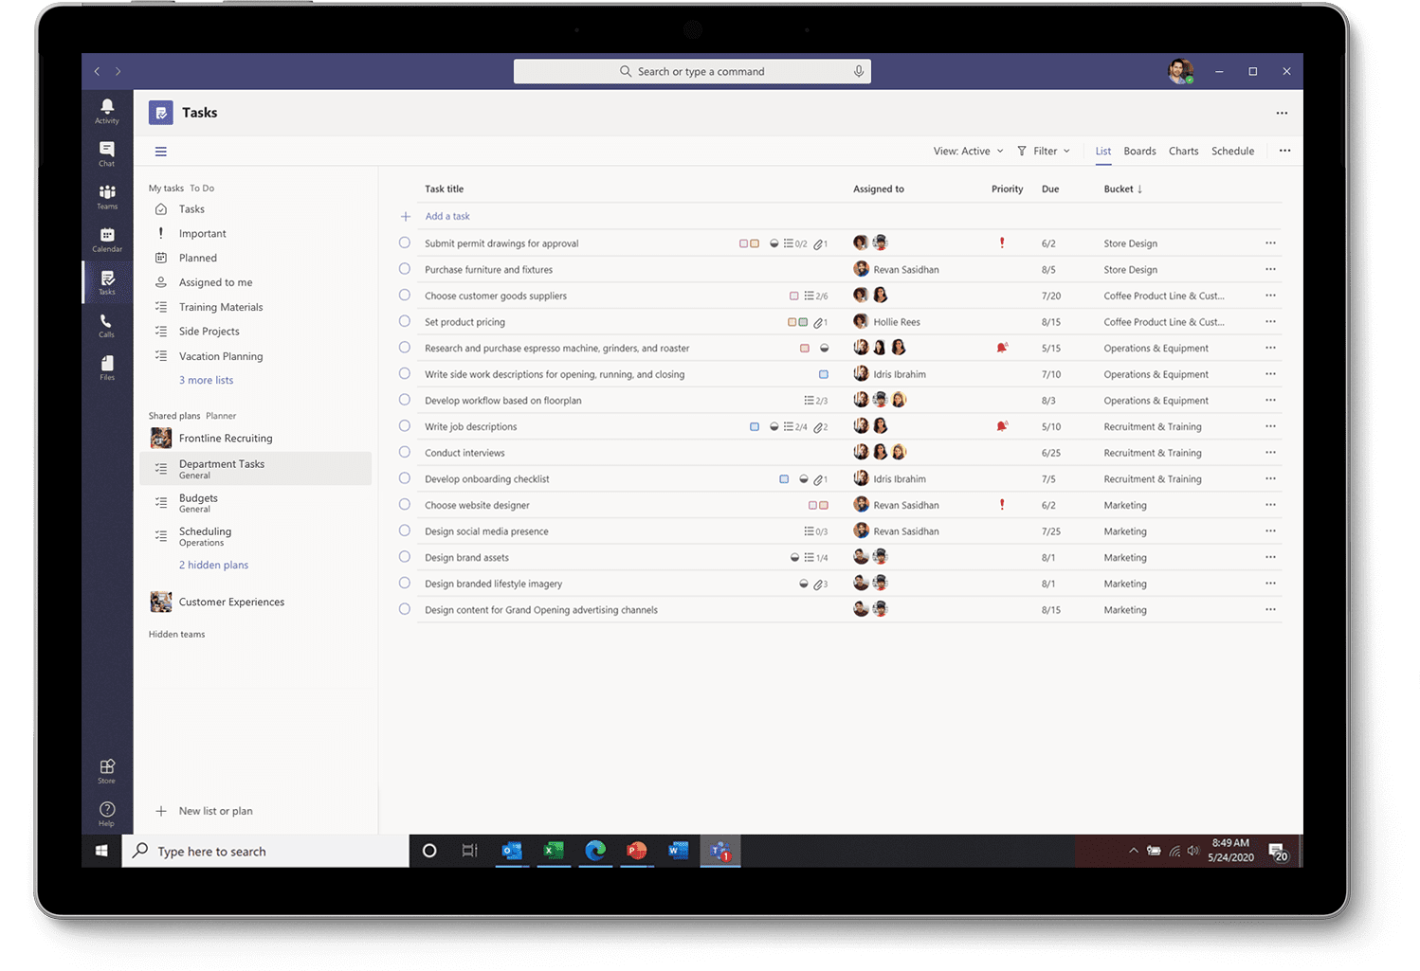The image size is (1420, 971).
Task: Mark Conduct interviews complete
Action: pos(405,452)
